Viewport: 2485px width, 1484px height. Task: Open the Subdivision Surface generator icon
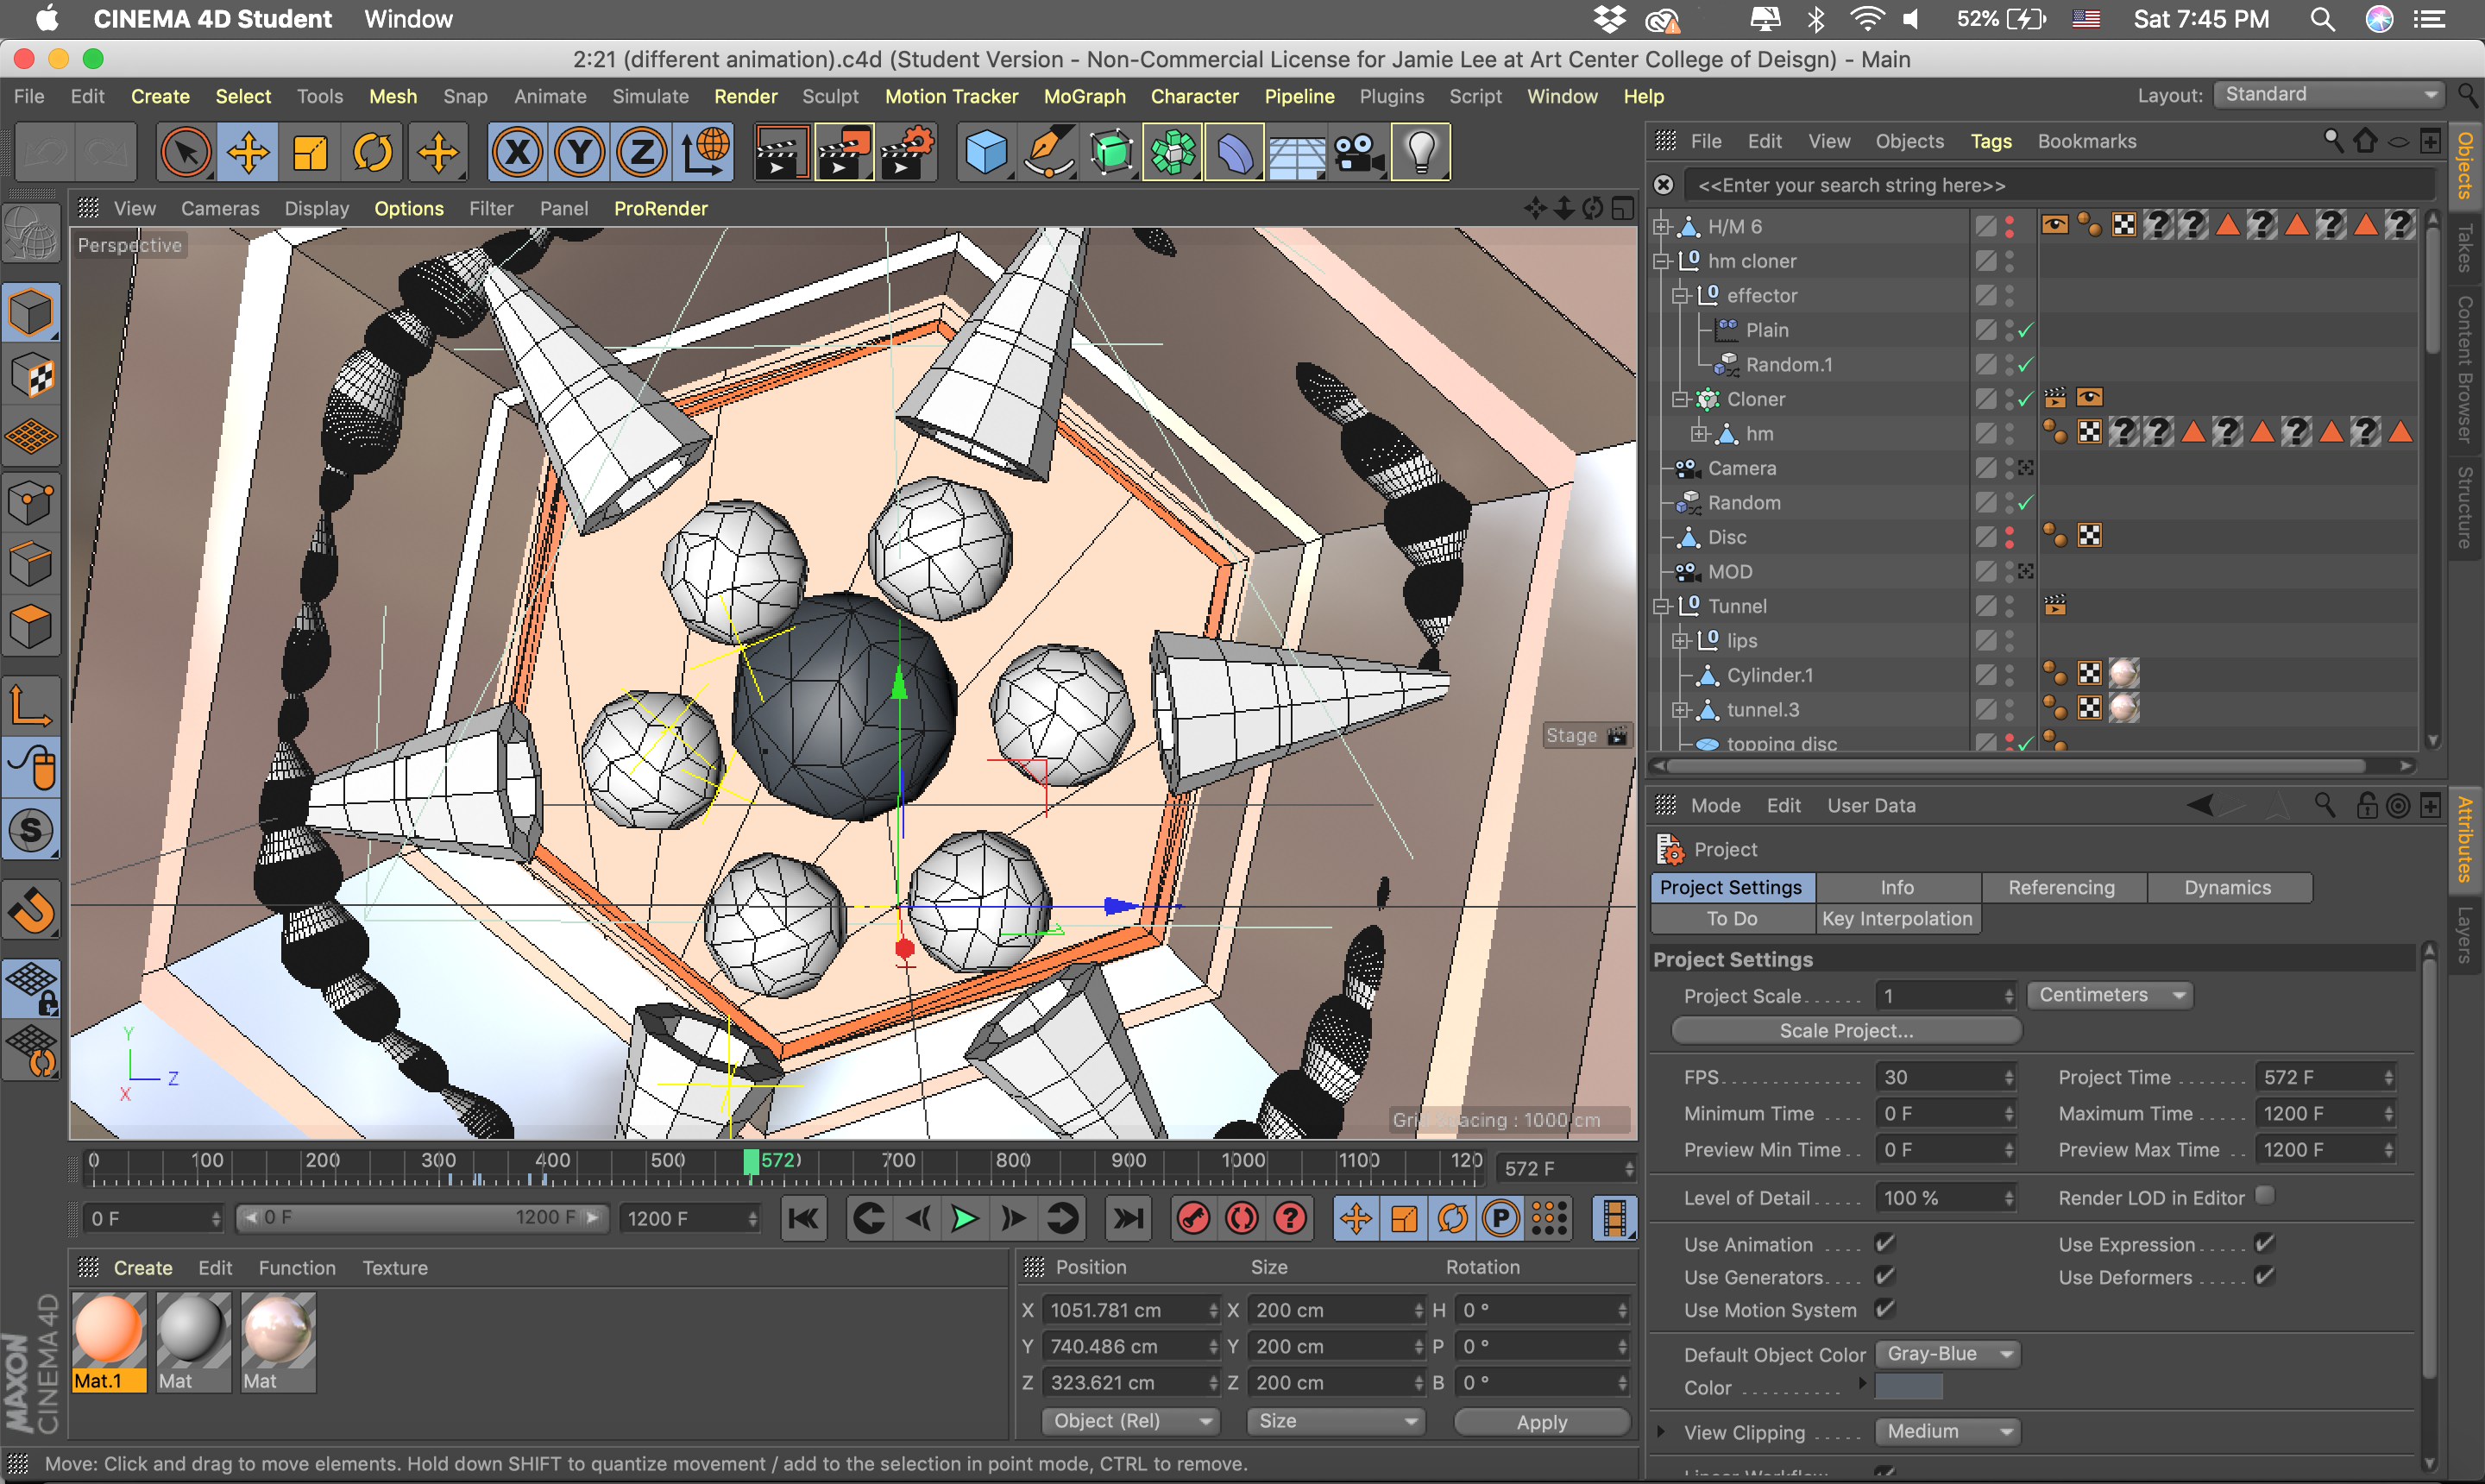pos(1111,153)
